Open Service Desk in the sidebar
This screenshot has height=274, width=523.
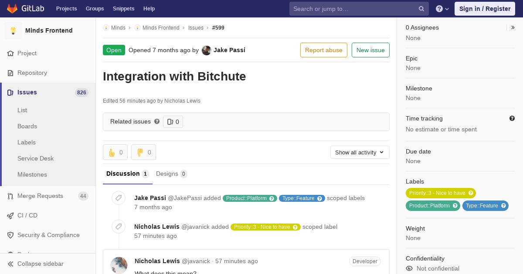(x=35, y=158)
